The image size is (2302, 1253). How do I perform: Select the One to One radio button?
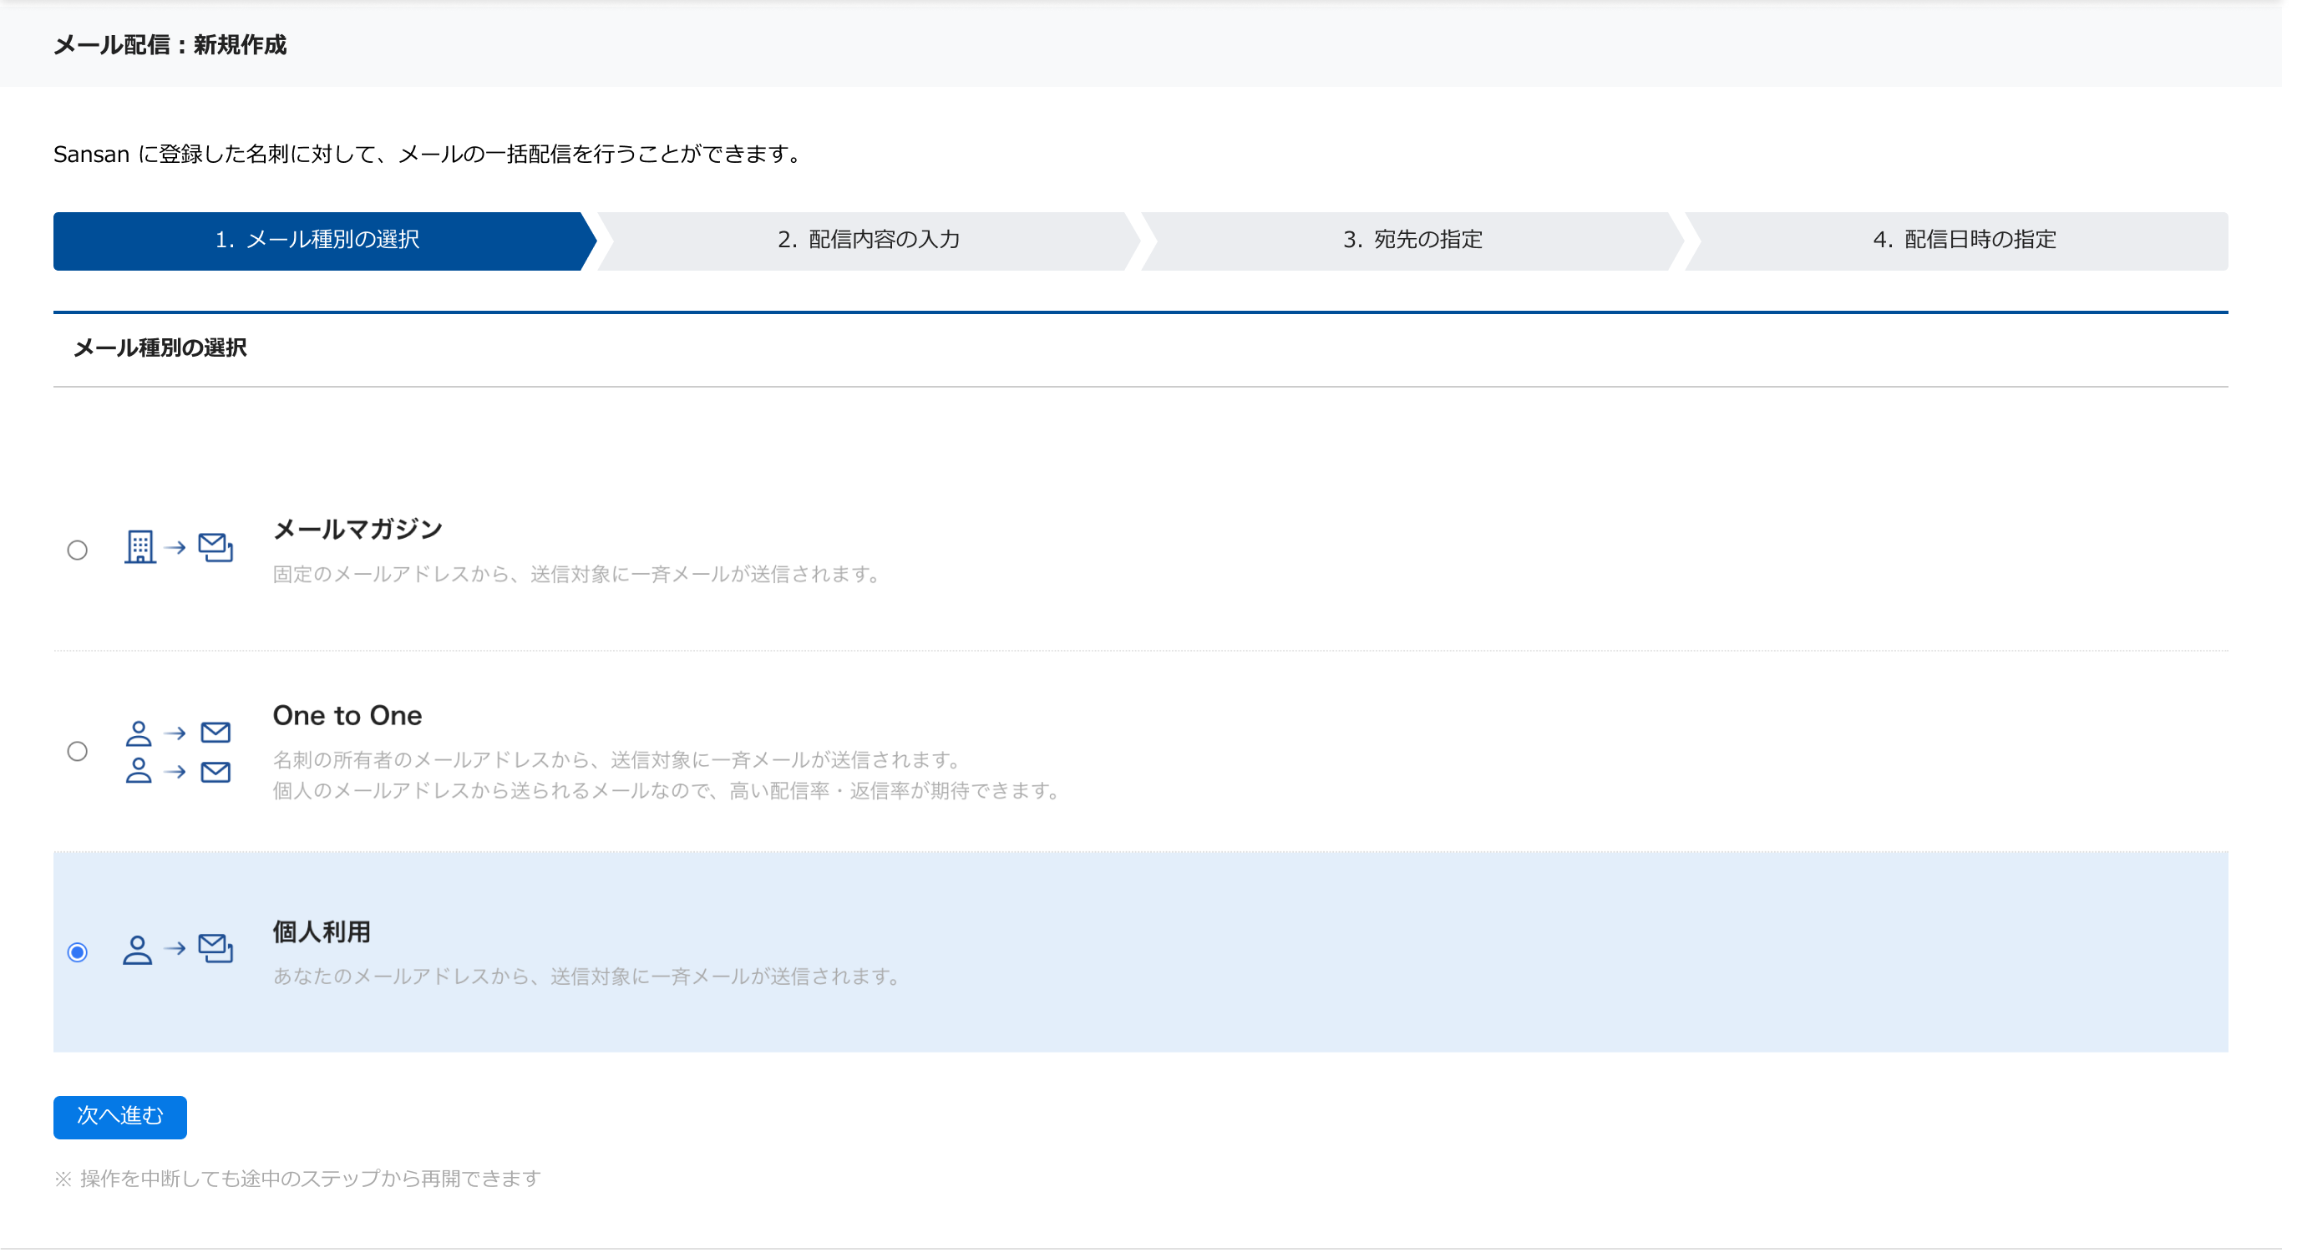click(x=78, y=751)
